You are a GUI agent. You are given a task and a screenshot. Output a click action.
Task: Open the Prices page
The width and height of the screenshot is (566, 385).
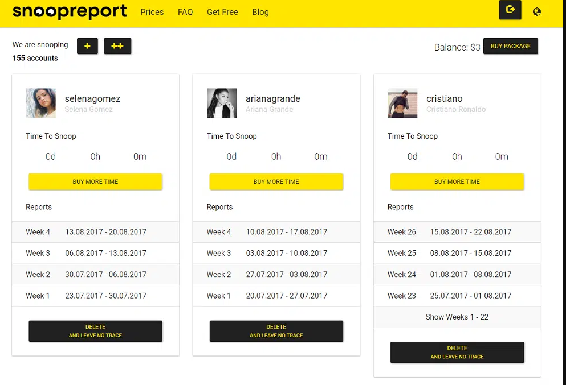coord(152,12)
